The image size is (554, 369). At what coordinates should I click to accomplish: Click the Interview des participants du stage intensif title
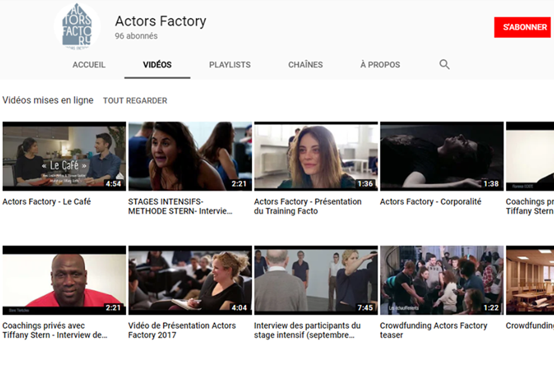point(307,330)
